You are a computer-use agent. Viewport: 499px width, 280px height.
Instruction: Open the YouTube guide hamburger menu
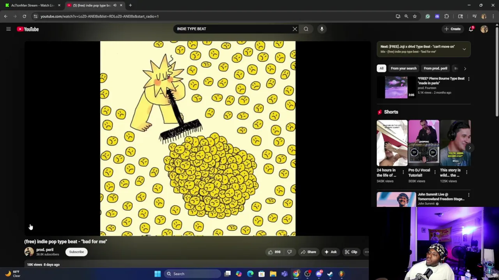(x=8, y=29)
